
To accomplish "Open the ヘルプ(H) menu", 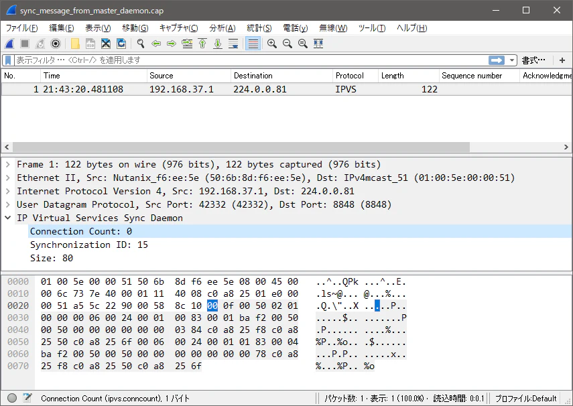I will point(412,28).
